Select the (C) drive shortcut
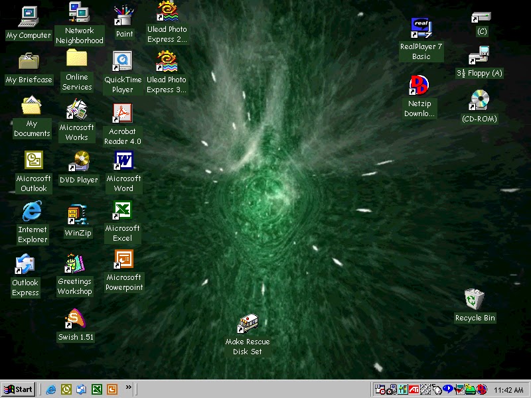The image size is (531, 398). click(x=482, y=24)
